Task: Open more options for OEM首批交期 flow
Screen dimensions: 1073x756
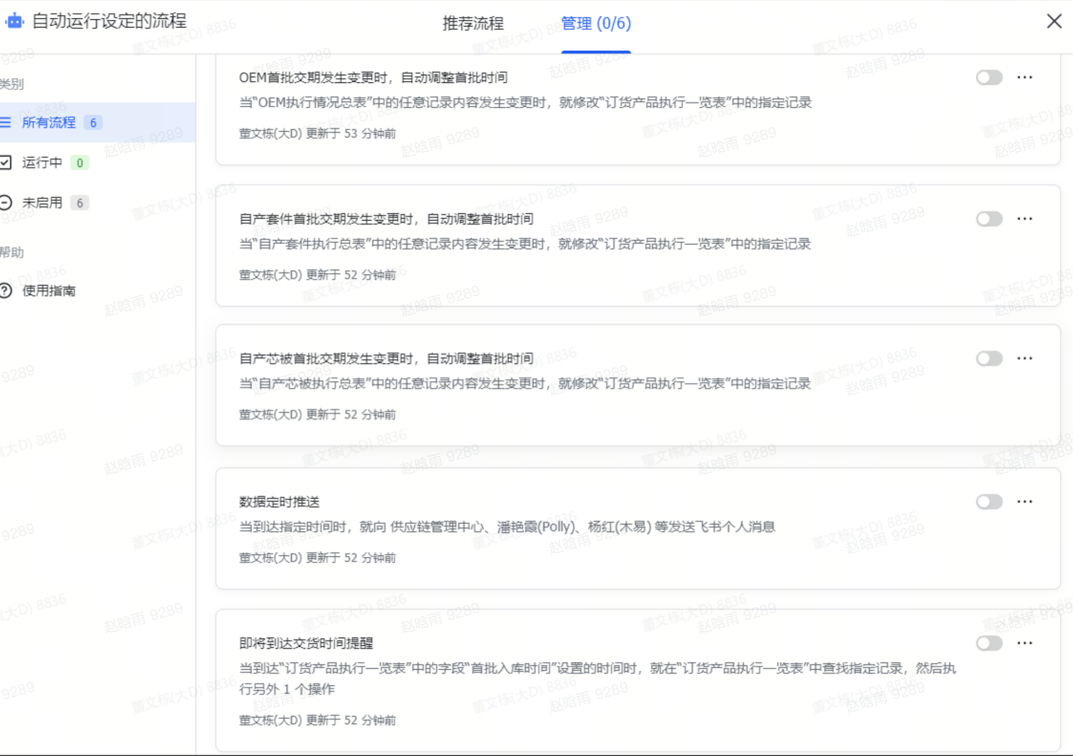Action: click(1024, 77)
